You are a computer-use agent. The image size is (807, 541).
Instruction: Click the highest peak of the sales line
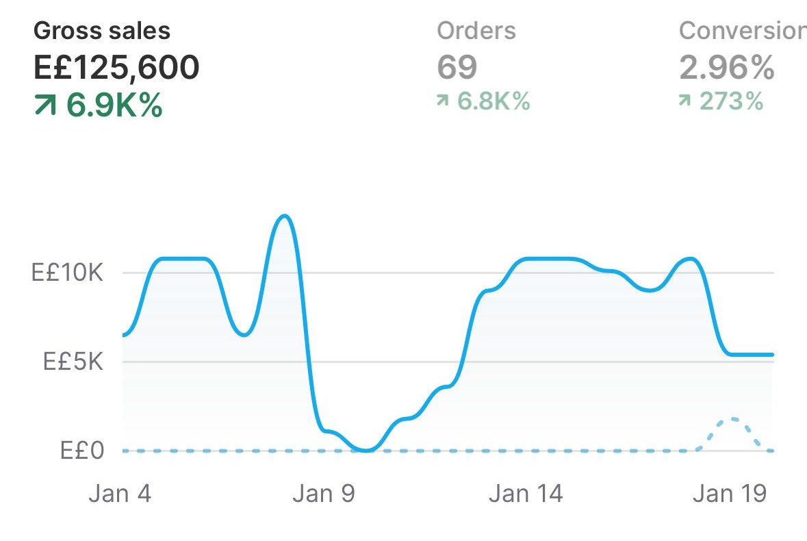[x=285, y=216]
